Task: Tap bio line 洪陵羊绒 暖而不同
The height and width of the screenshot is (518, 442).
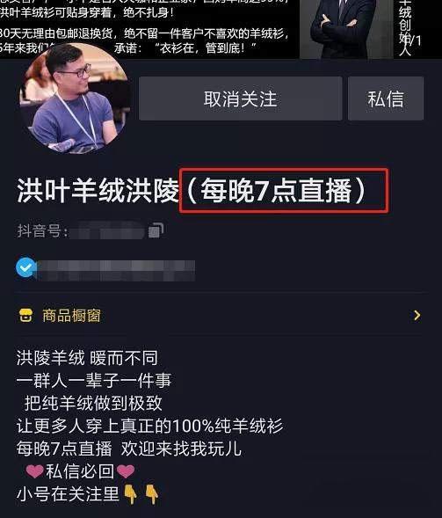Action: [x=87, y=358]
